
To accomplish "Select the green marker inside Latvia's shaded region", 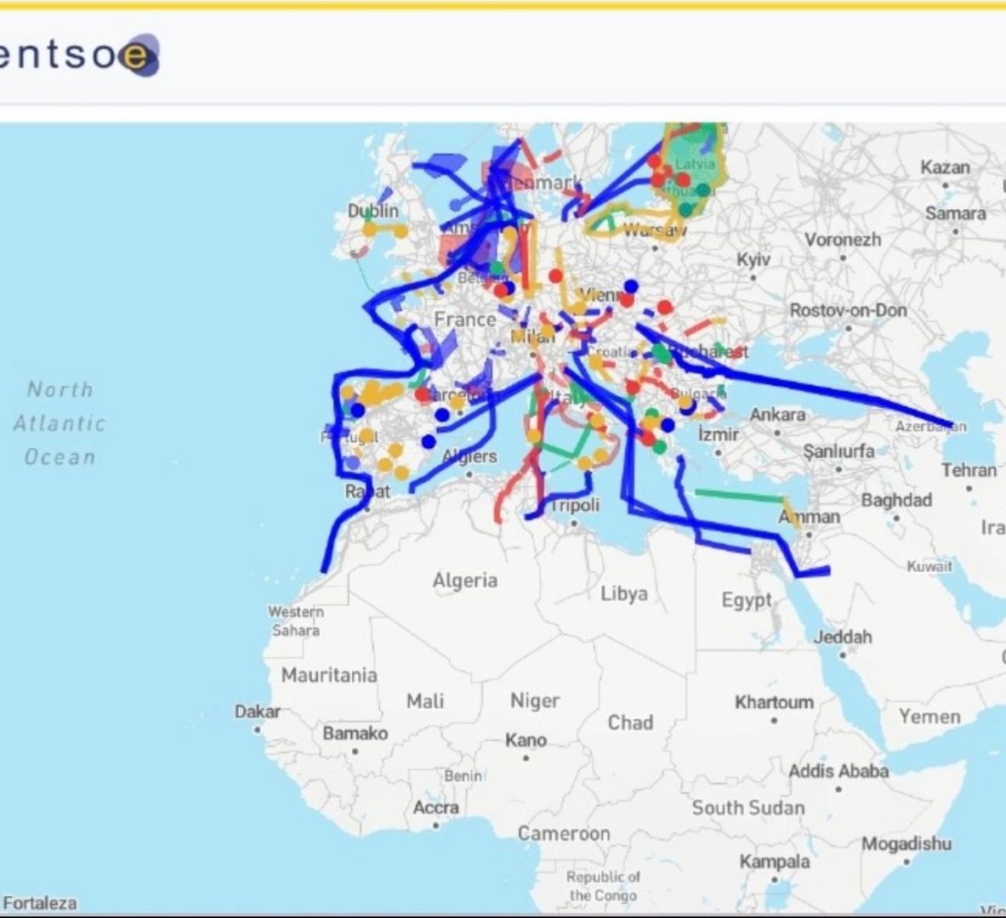I will (x=702, y=190).
